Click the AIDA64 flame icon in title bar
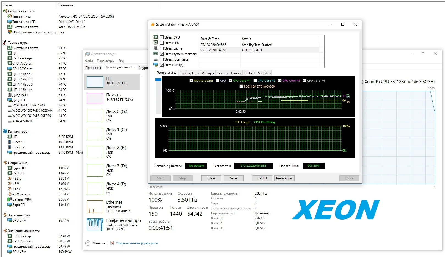The height and width of the screenshot is (257, 445). (153, 24)
